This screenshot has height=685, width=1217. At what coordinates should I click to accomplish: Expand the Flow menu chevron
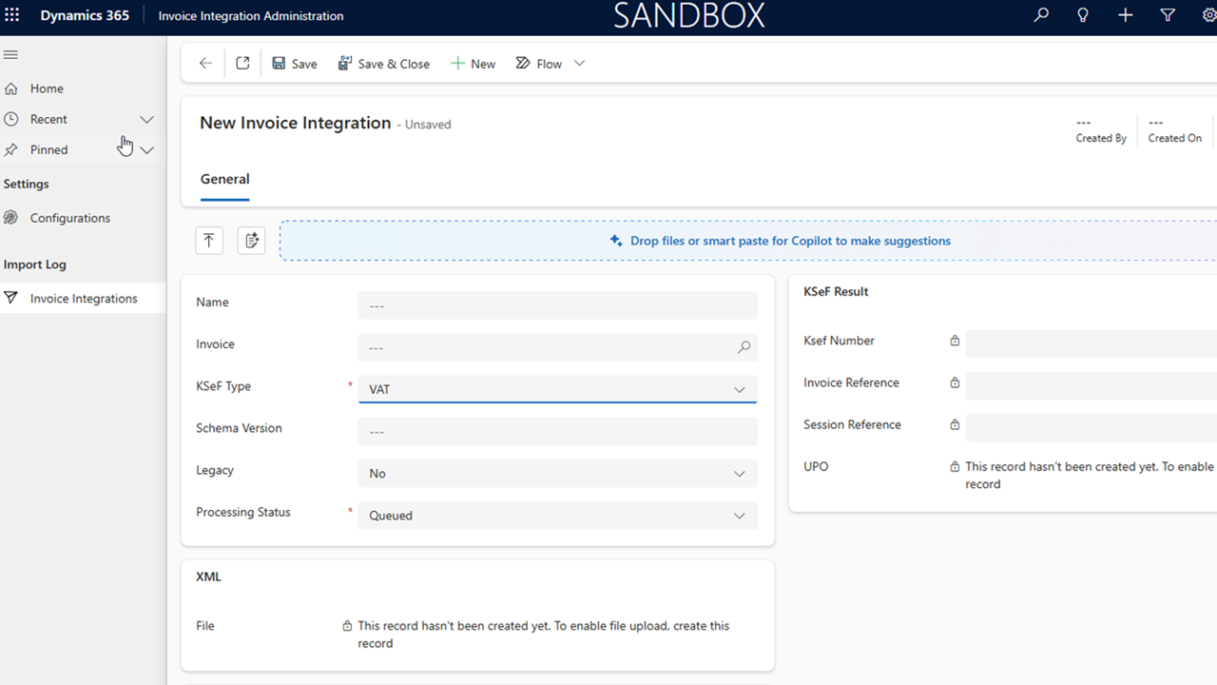[x=580, y=64]
